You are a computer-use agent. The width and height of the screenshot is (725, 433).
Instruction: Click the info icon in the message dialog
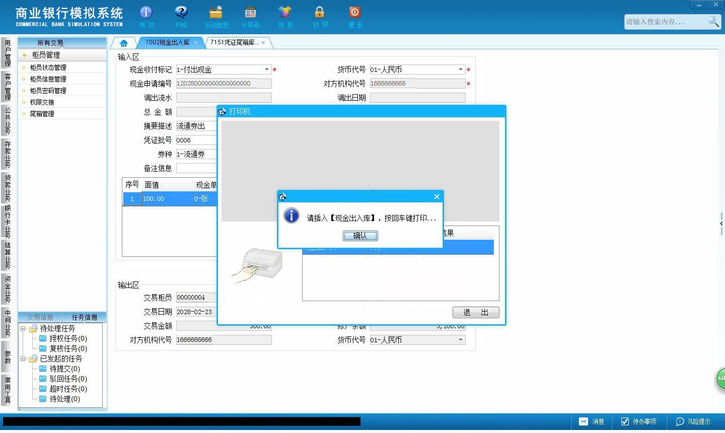point(292,216)
